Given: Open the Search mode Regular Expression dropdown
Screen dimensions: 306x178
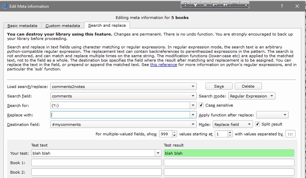Looking at the screenshot, I should 252,96.
